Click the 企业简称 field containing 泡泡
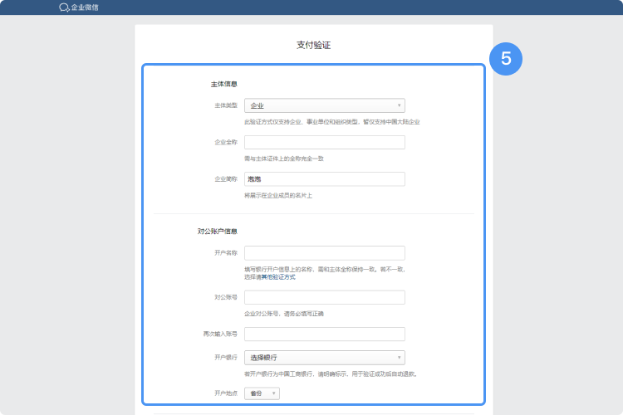This screenshot has height=415, width=623. (324, 178)
